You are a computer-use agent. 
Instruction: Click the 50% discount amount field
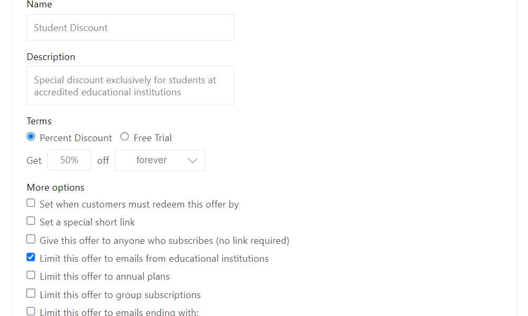(69, 160)
